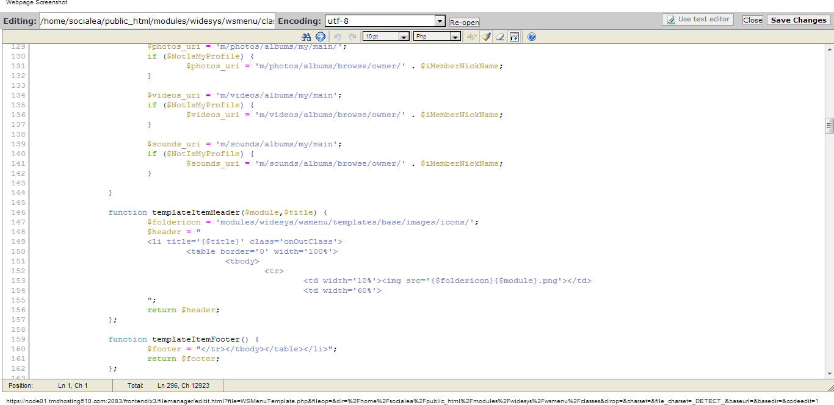Open help via the blue question mark icon
This screenshot has height=405, width=834.
click(531, 37)
